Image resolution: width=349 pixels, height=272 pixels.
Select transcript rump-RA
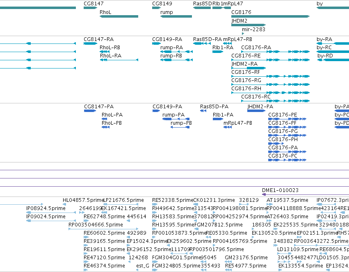(176, 52)
